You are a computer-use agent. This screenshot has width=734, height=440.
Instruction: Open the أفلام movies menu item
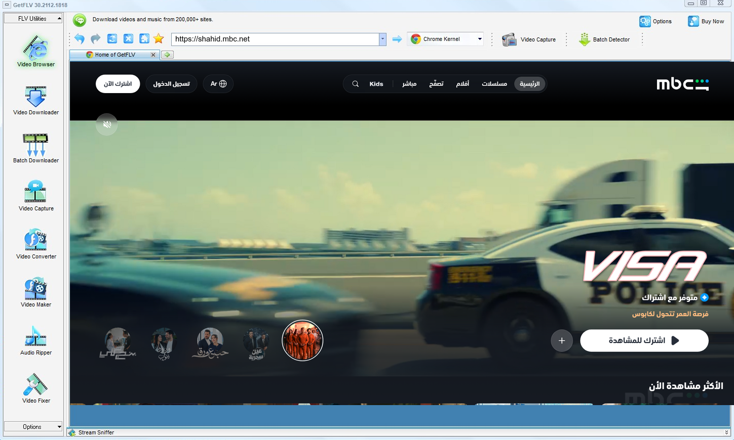tap(462, 84)
